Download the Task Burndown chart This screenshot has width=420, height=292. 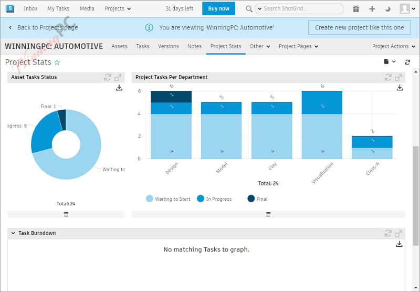pos(399,244)
